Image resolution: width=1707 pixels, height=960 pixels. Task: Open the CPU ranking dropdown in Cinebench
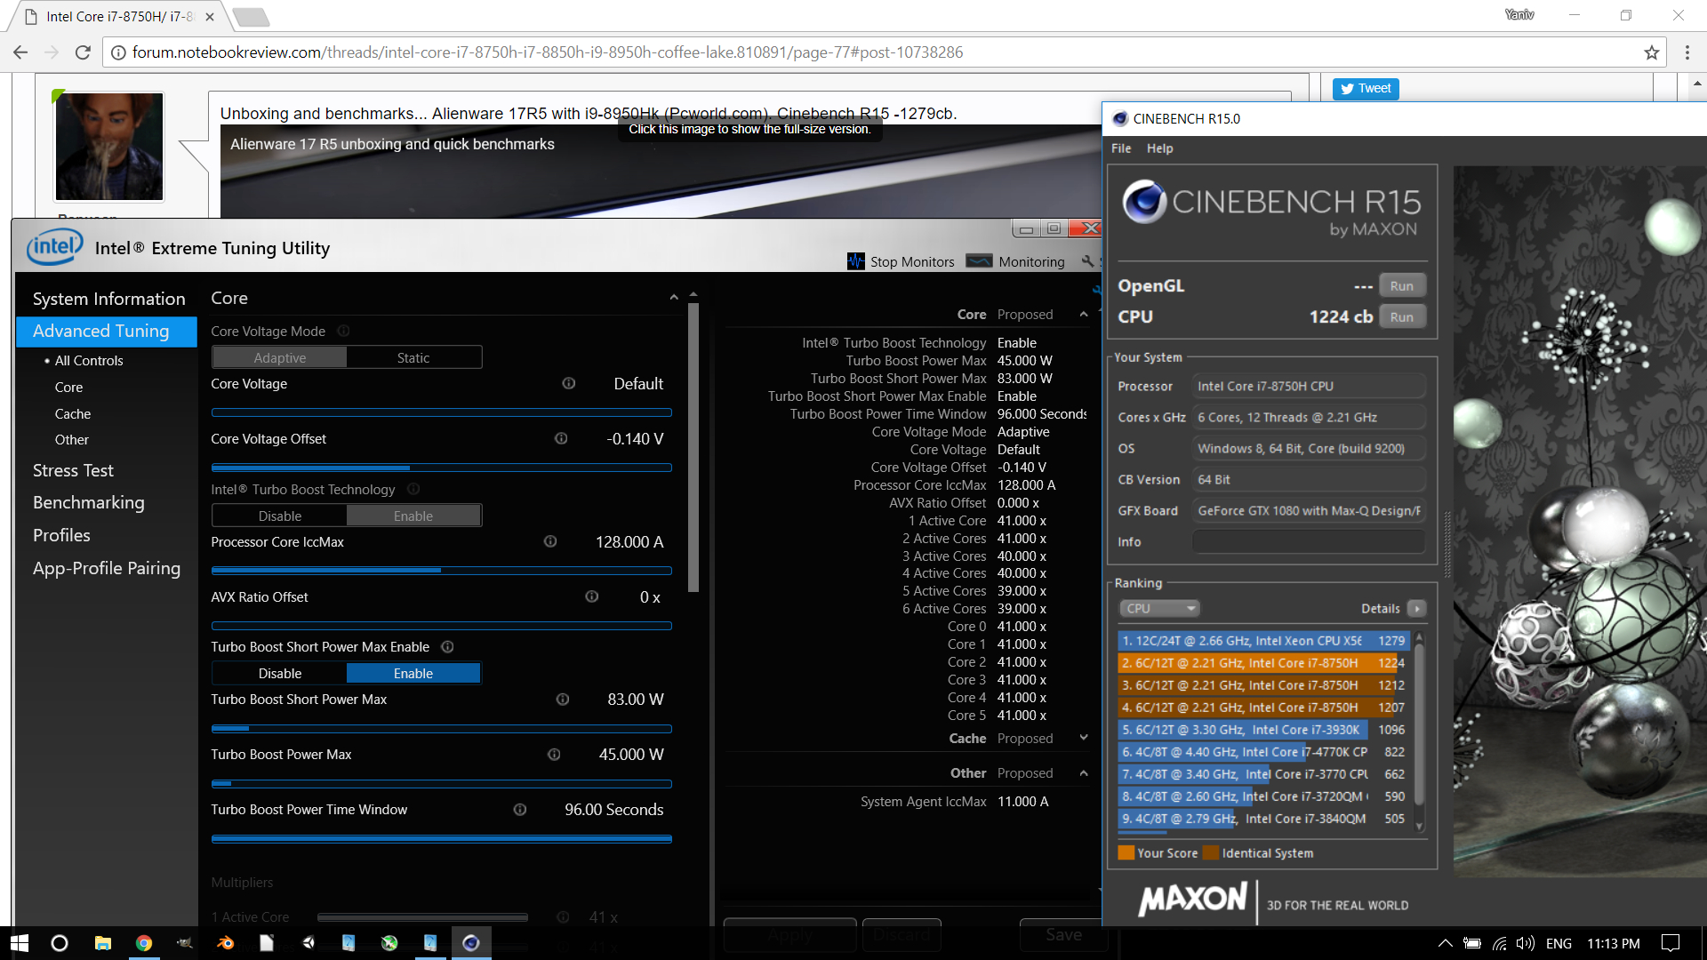(x=1159, y=608)
